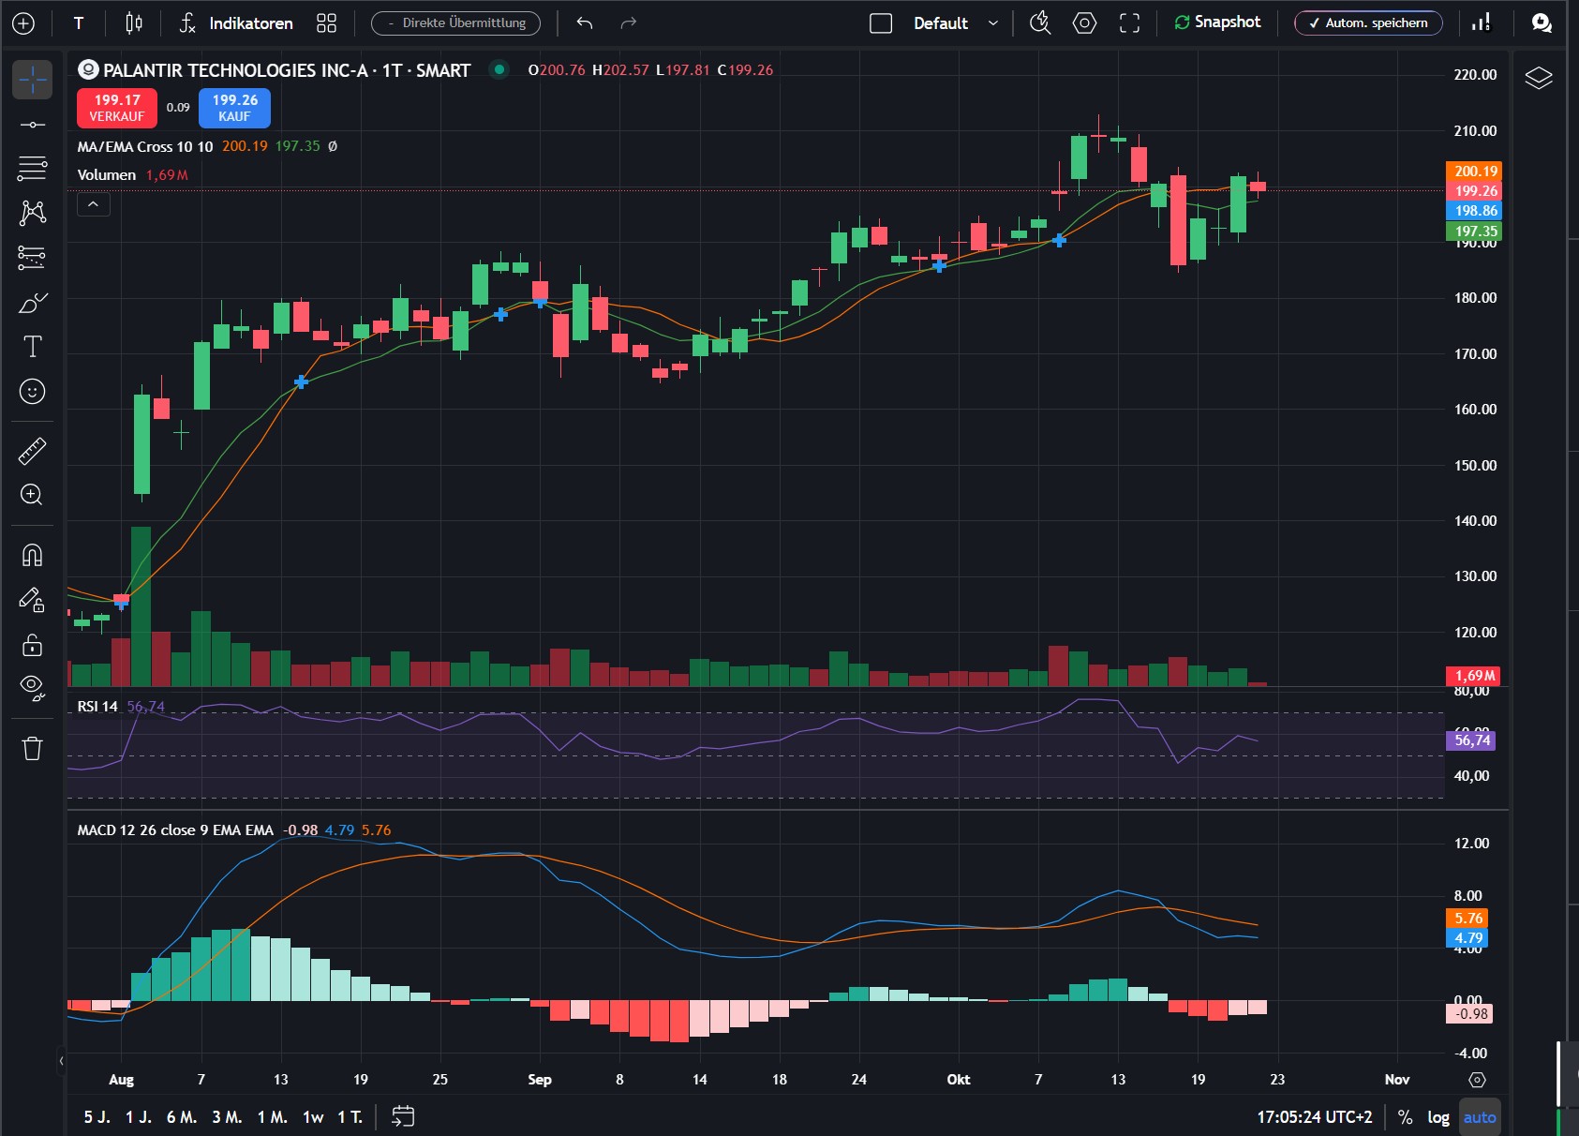1579x1136 pixels.
Task: Toggle Autom. speichern auto save
Action: click(x=1368, y=23)
